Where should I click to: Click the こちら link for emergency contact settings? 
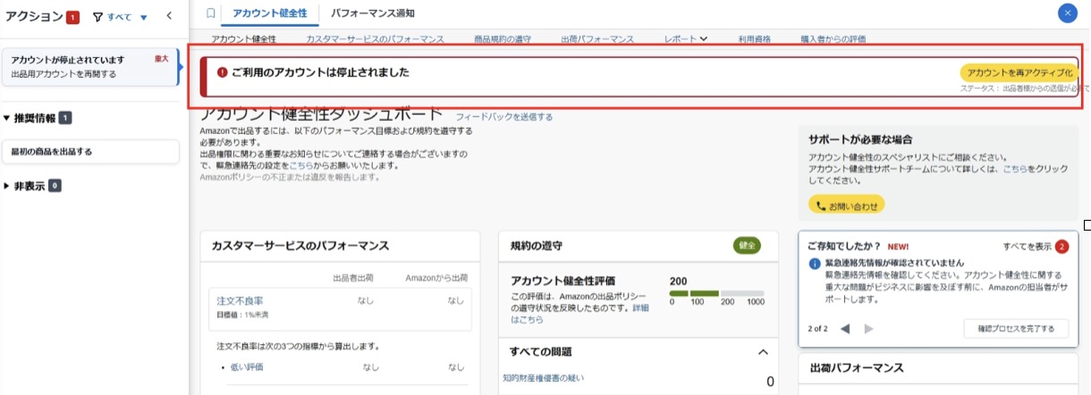pyautogui.click(x=300, y=165)
